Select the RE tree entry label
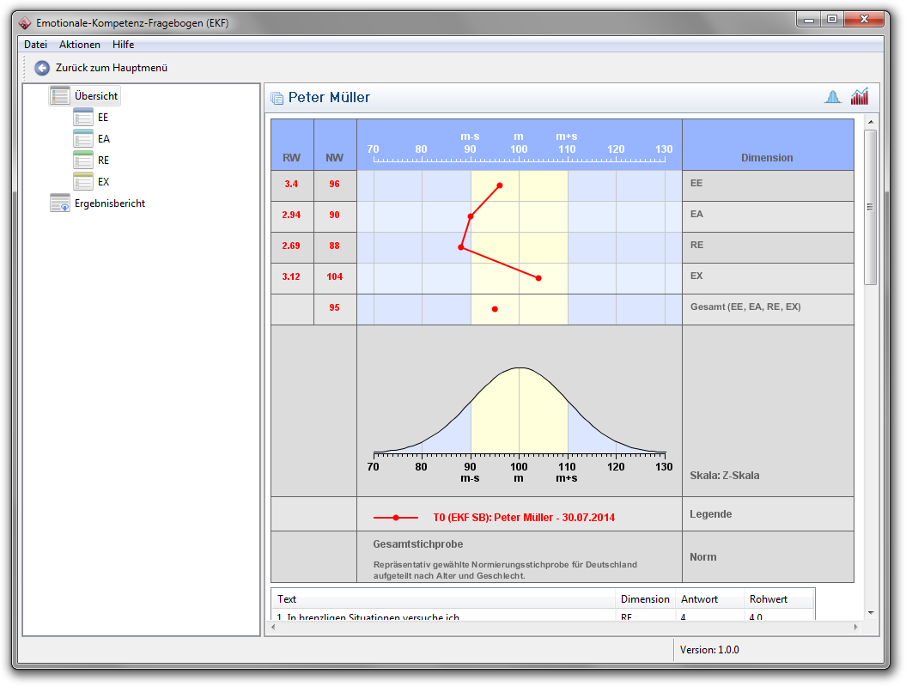The width and height of the screenshot is (906, 686). coord(103,160)
